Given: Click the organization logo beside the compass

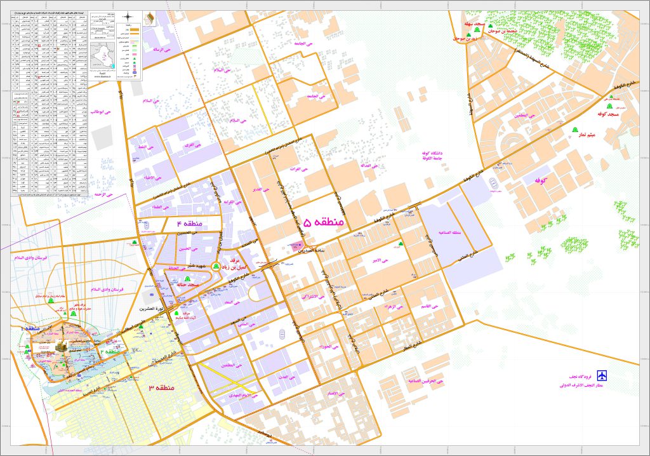Looking at the screenshot, I should click(x=149, y=17).
